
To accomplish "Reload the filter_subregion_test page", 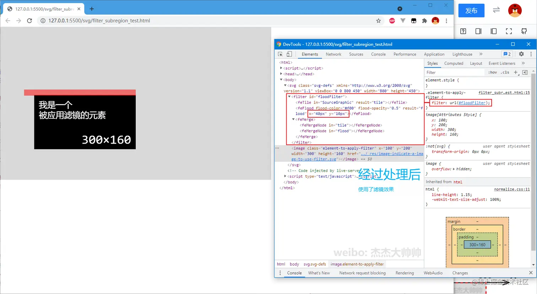I will [29, 21].
